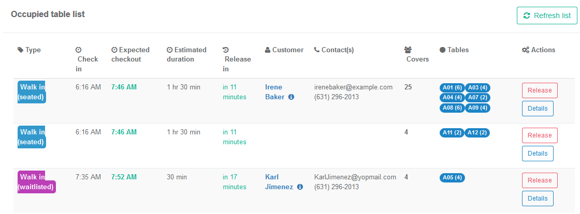Screen dimensions: 580x214
Task: Click the history icon above Release in header
Action: (226, 50)
